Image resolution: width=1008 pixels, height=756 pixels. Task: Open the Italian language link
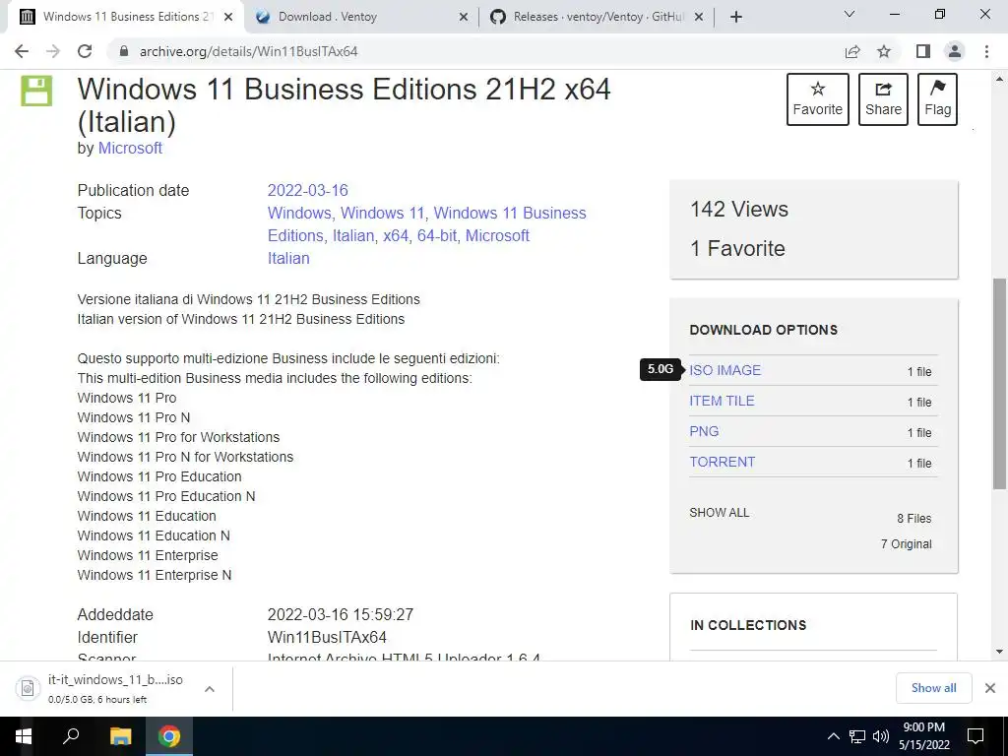pyautogui.click(x=288, y=258)
